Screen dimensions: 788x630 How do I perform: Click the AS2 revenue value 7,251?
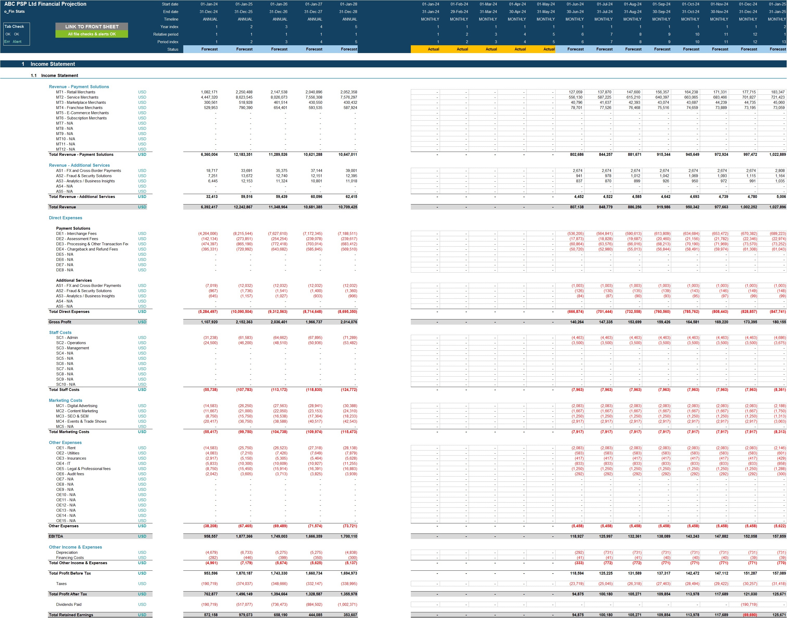pyautogui.click(x=213, y=176)
